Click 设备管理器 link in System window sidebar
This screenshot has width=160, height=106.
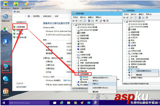(x=21, y=27)
